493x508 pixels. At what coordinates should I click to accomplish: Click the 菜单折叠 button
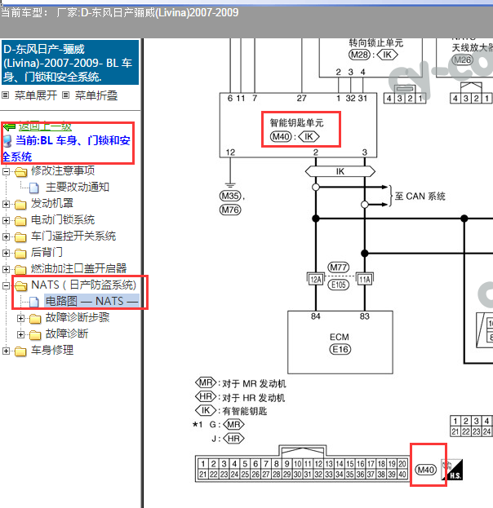tap(96, 95)
